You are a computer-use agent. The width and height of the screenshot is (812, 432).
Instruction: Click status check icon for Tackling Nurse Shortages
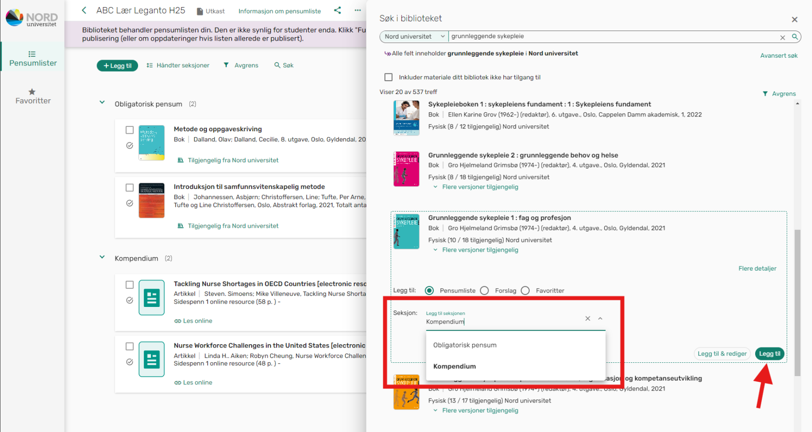pyautogui.click(x=129, y=300)
